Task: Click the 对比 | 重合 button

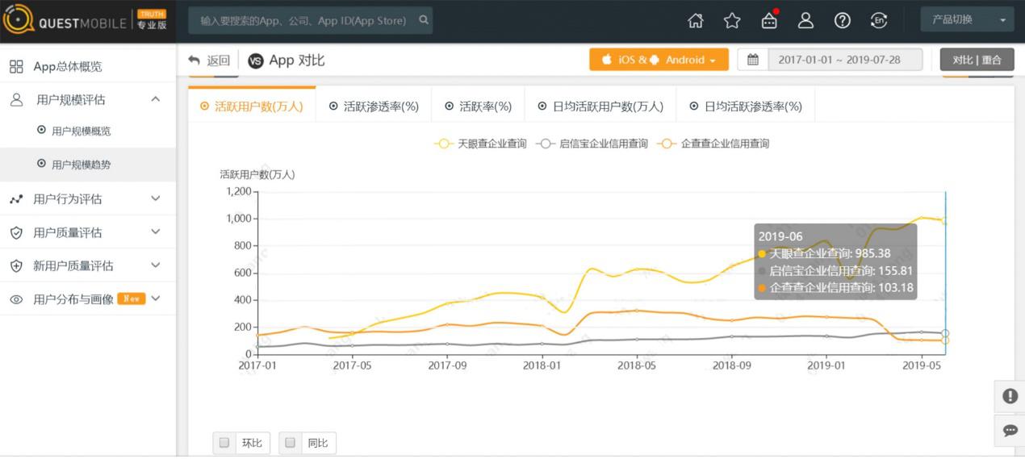Action: pos(977,60)
